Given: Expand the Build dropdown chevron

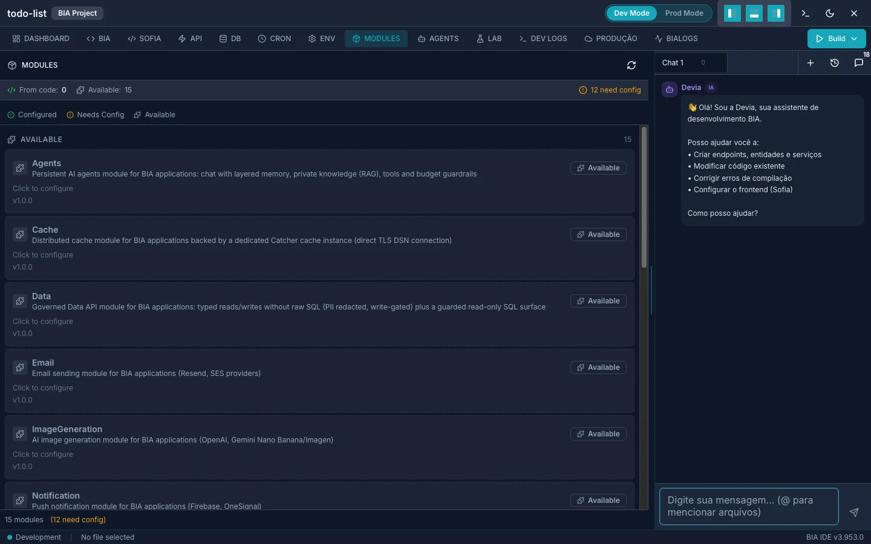Looking at the screenshot, I should point(855,39).
